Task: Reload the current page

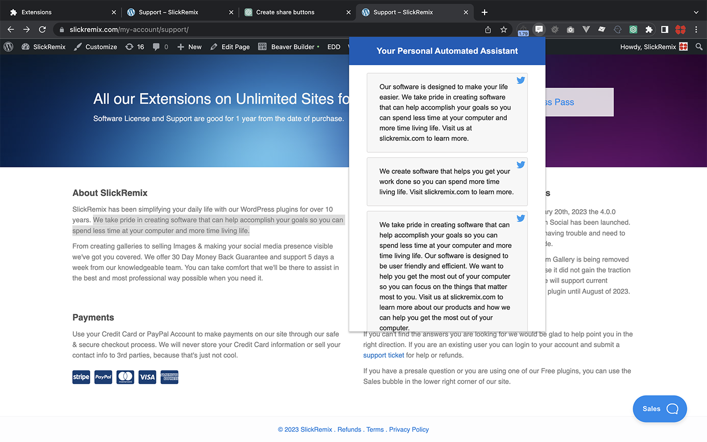Action: [x=42, y=29]
